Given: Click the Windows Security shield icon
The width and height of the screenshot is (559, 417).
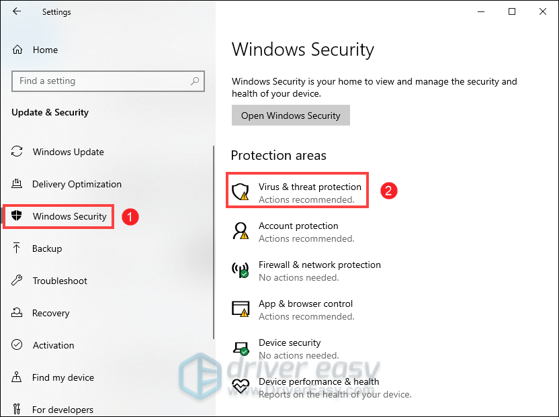Looking at the screenshot, I should coord(16,216).
